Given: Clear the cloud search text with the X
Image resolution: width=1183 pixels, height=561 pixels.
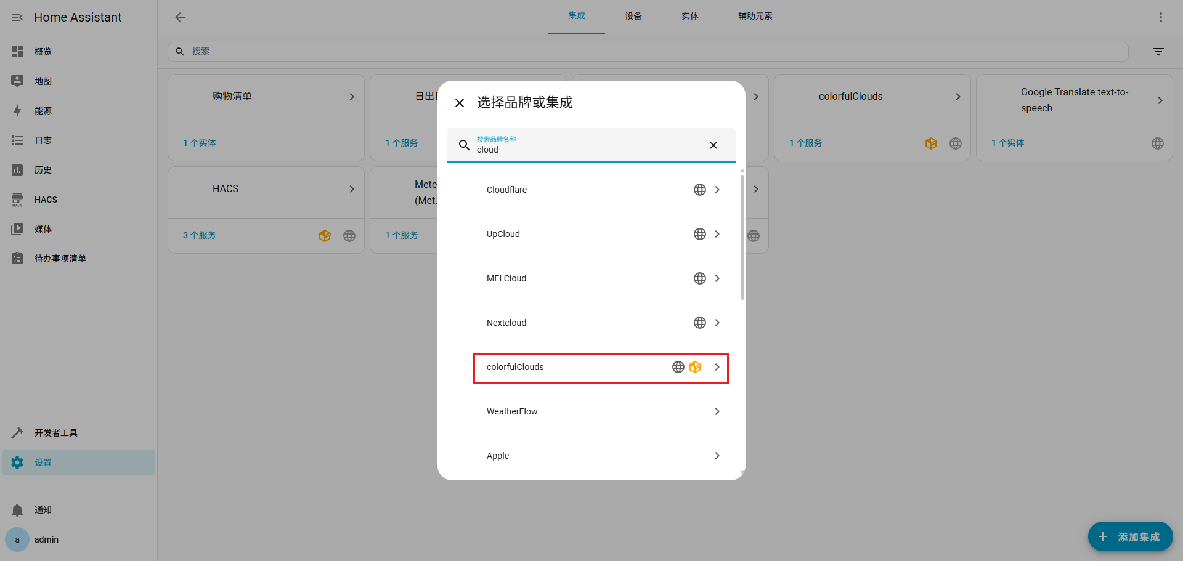Looking at the screenshot, I should pyautogui.click(x=713, y=145).
